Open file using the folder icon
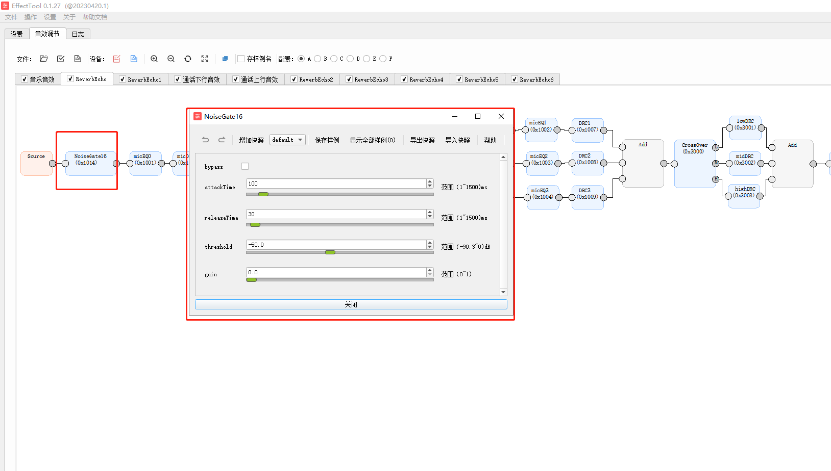This screenshot has height=471, width=831. pos(44,59)
